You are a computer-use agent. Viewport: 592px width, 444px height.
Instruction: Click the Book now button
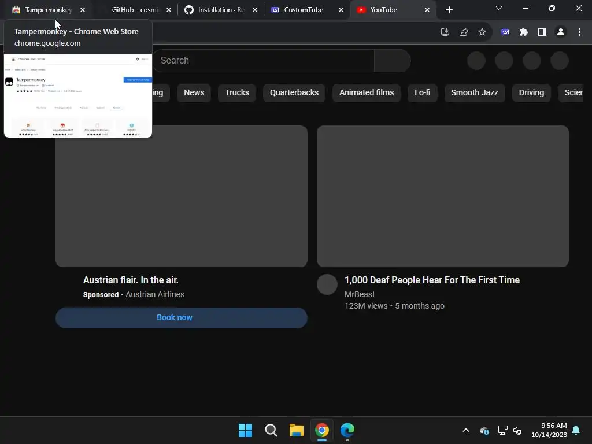181,317
